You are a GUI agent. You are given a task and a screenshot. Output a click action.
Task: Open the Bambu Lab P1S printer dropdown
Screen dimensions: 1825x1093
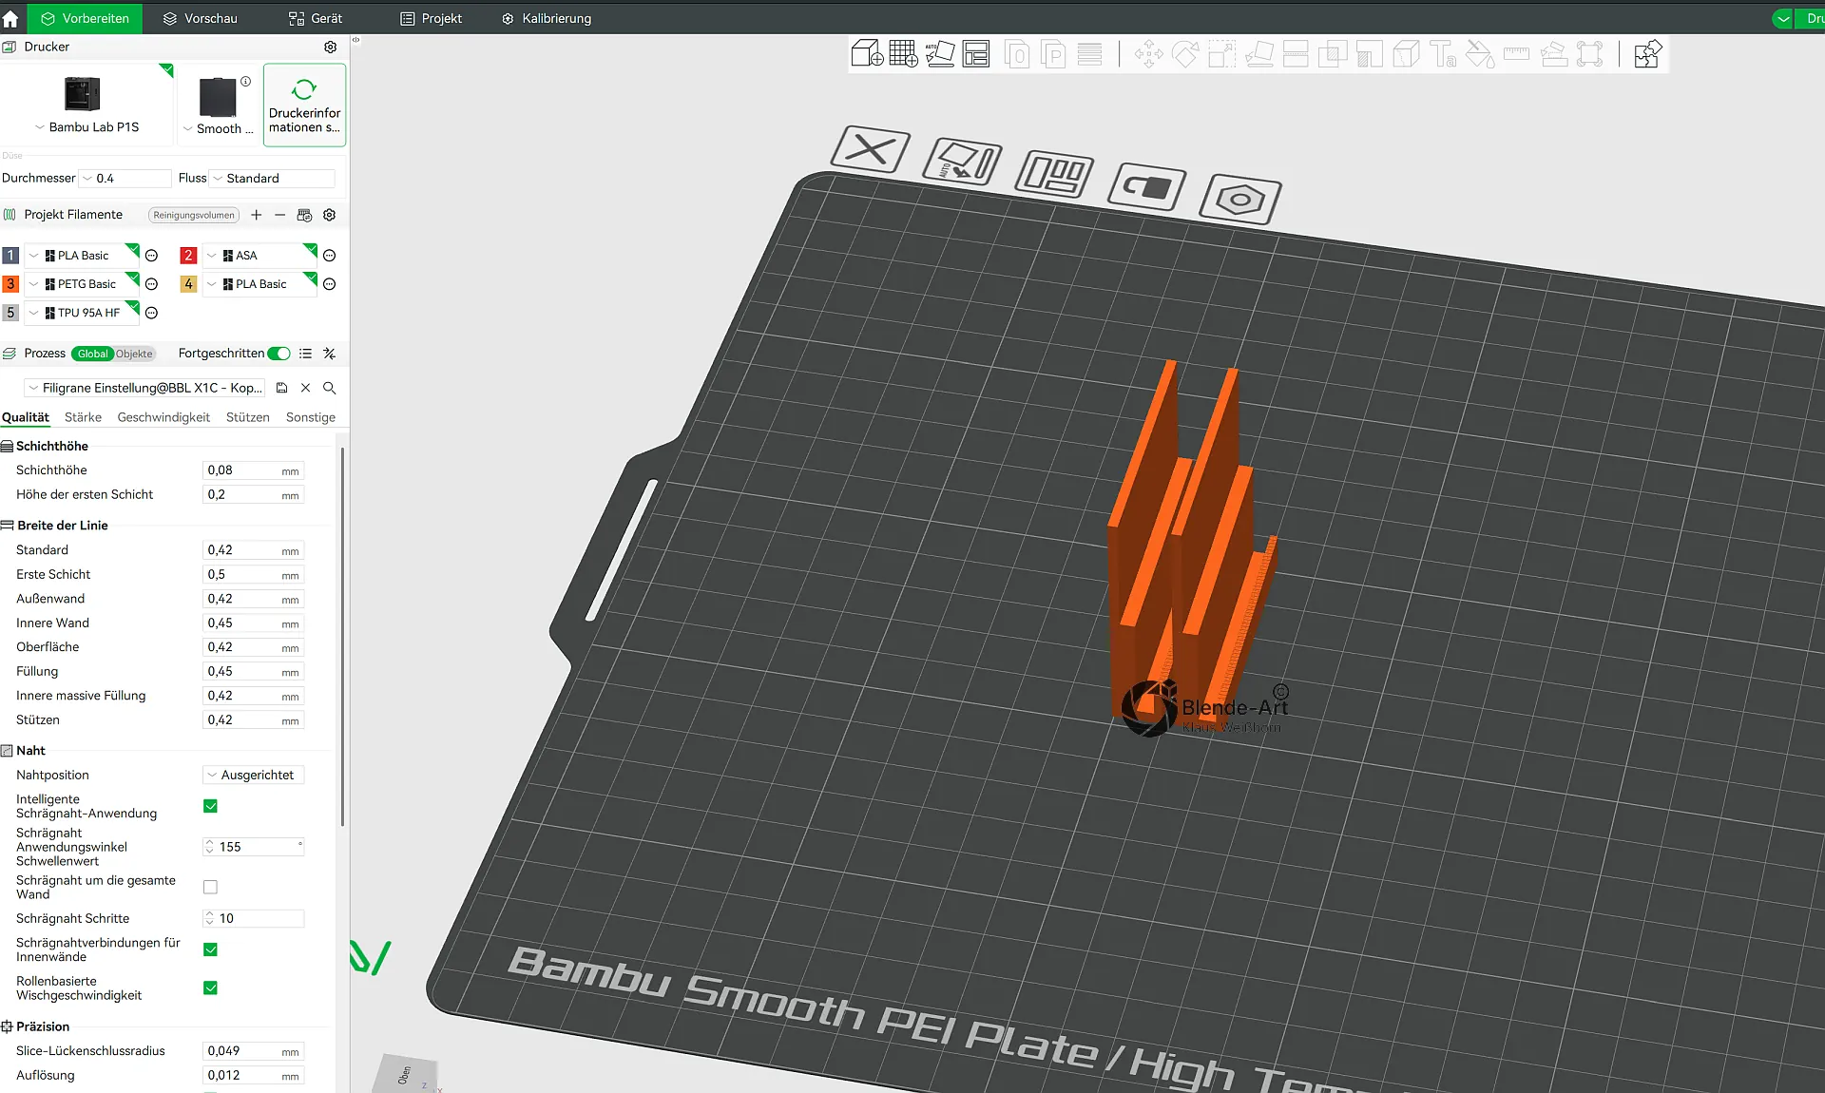(87, 127)
